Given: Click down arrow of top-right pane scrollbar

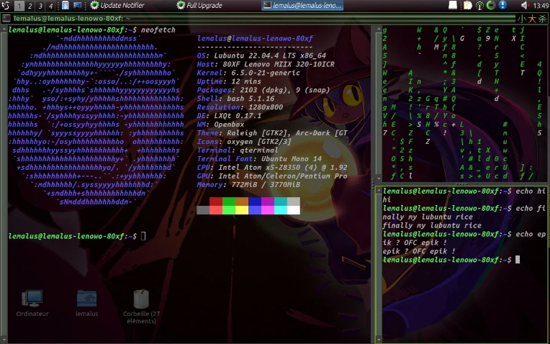Looking at the screenshot, I should [x=379, y=178].
